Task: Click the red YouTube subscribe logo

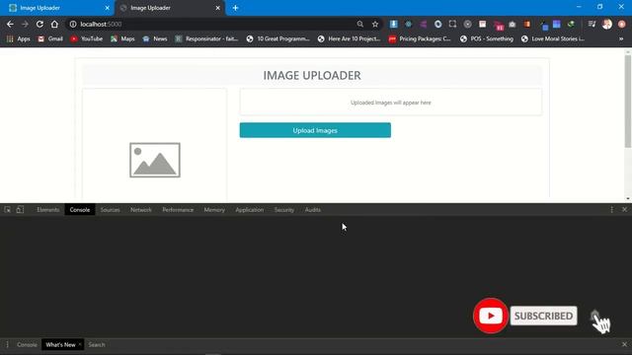Action: pos(491,316)
